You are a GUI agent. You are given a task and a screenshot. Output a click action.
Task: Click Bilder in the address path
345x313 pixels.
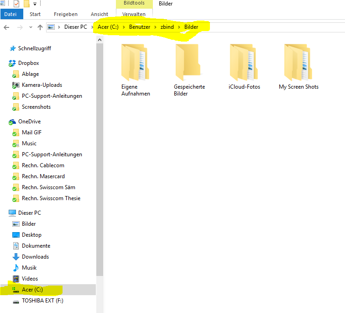tap(191, 27)
